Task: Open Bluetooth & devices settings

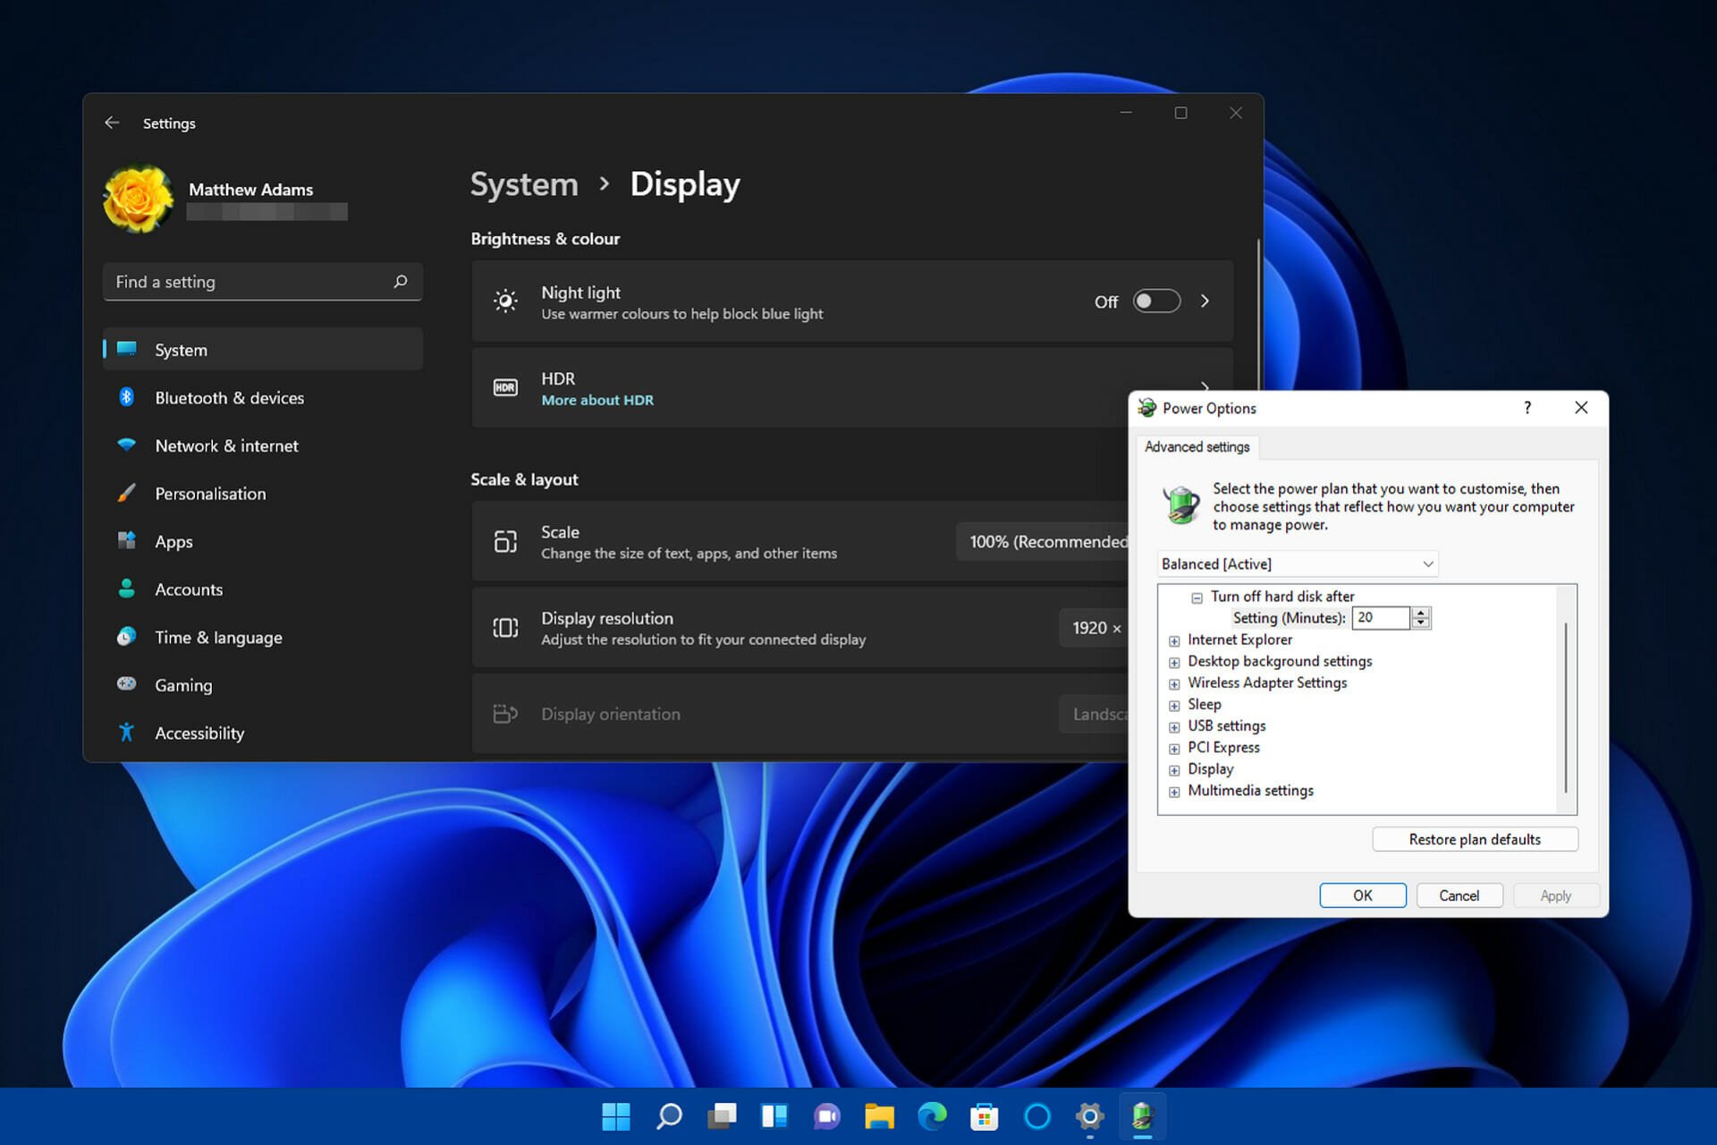Action: (x=229, y=396)
